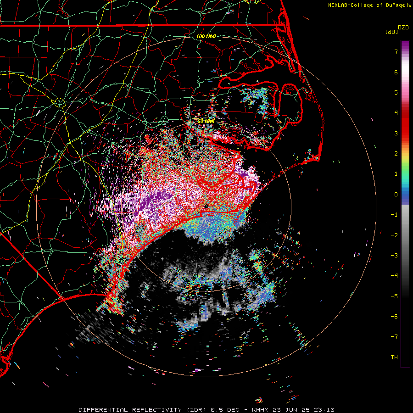Click the -7 dB value on the color scale
This screenshot has width=413, height=413.
[x=394, y=337]
